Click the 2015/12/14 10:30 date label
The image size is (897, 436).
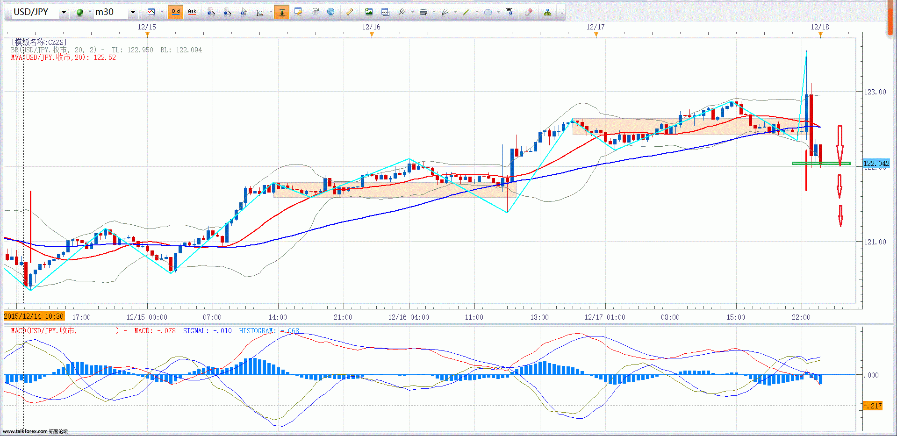coord(34,316)
